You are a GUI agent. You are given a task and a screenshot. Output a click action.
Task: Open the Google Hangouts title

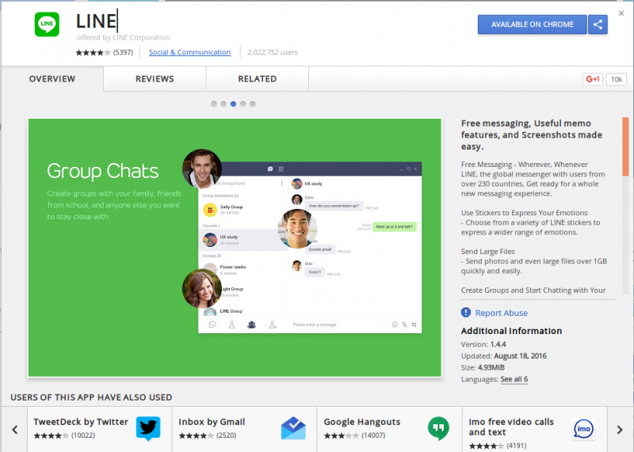click(x=362, y=422)
